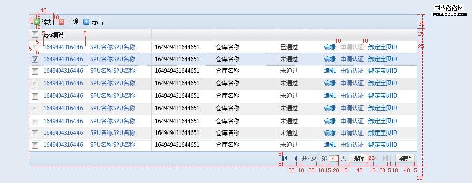Open SPU名称 link in checked row
Image resolution: width=472 pixels, height=183 pixels.
(113, 59)
